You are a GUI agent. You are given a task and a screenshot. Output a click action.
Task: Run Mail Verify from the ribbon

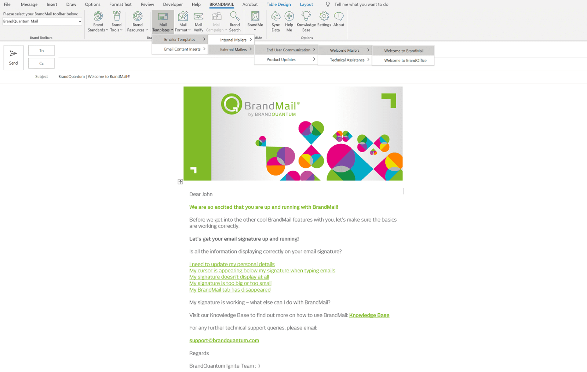pos(198,21)
